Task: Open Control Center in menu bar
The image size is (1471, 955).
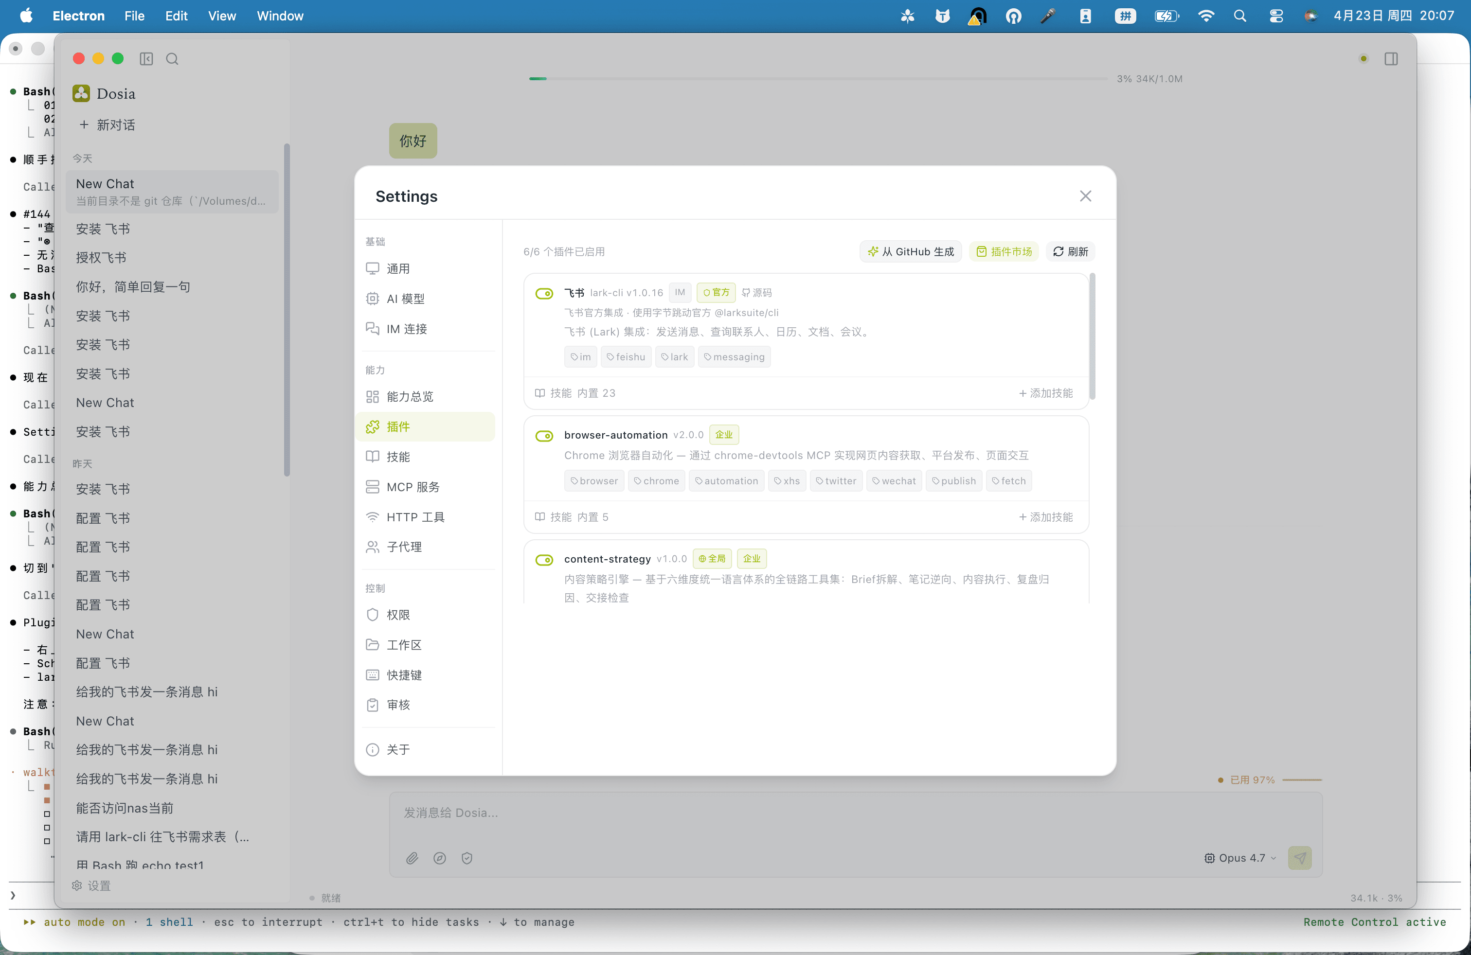Action: pyautogui.click(x=1276, y=16)
